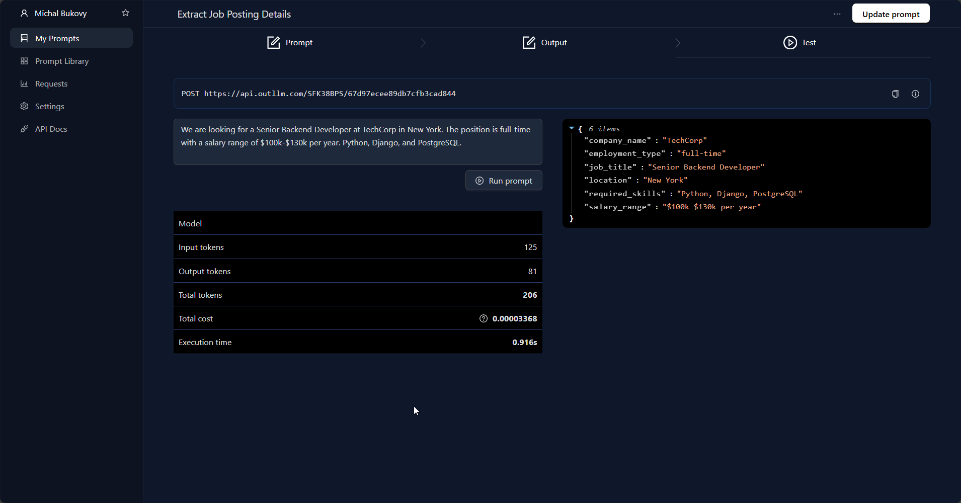This screenshot has width=961, height=503.
Task: Click the Settings gear icon
Action: (24, 106)
